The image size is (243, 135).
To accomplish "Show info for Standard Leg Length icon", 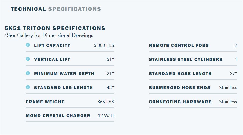I will coord(28,87).
